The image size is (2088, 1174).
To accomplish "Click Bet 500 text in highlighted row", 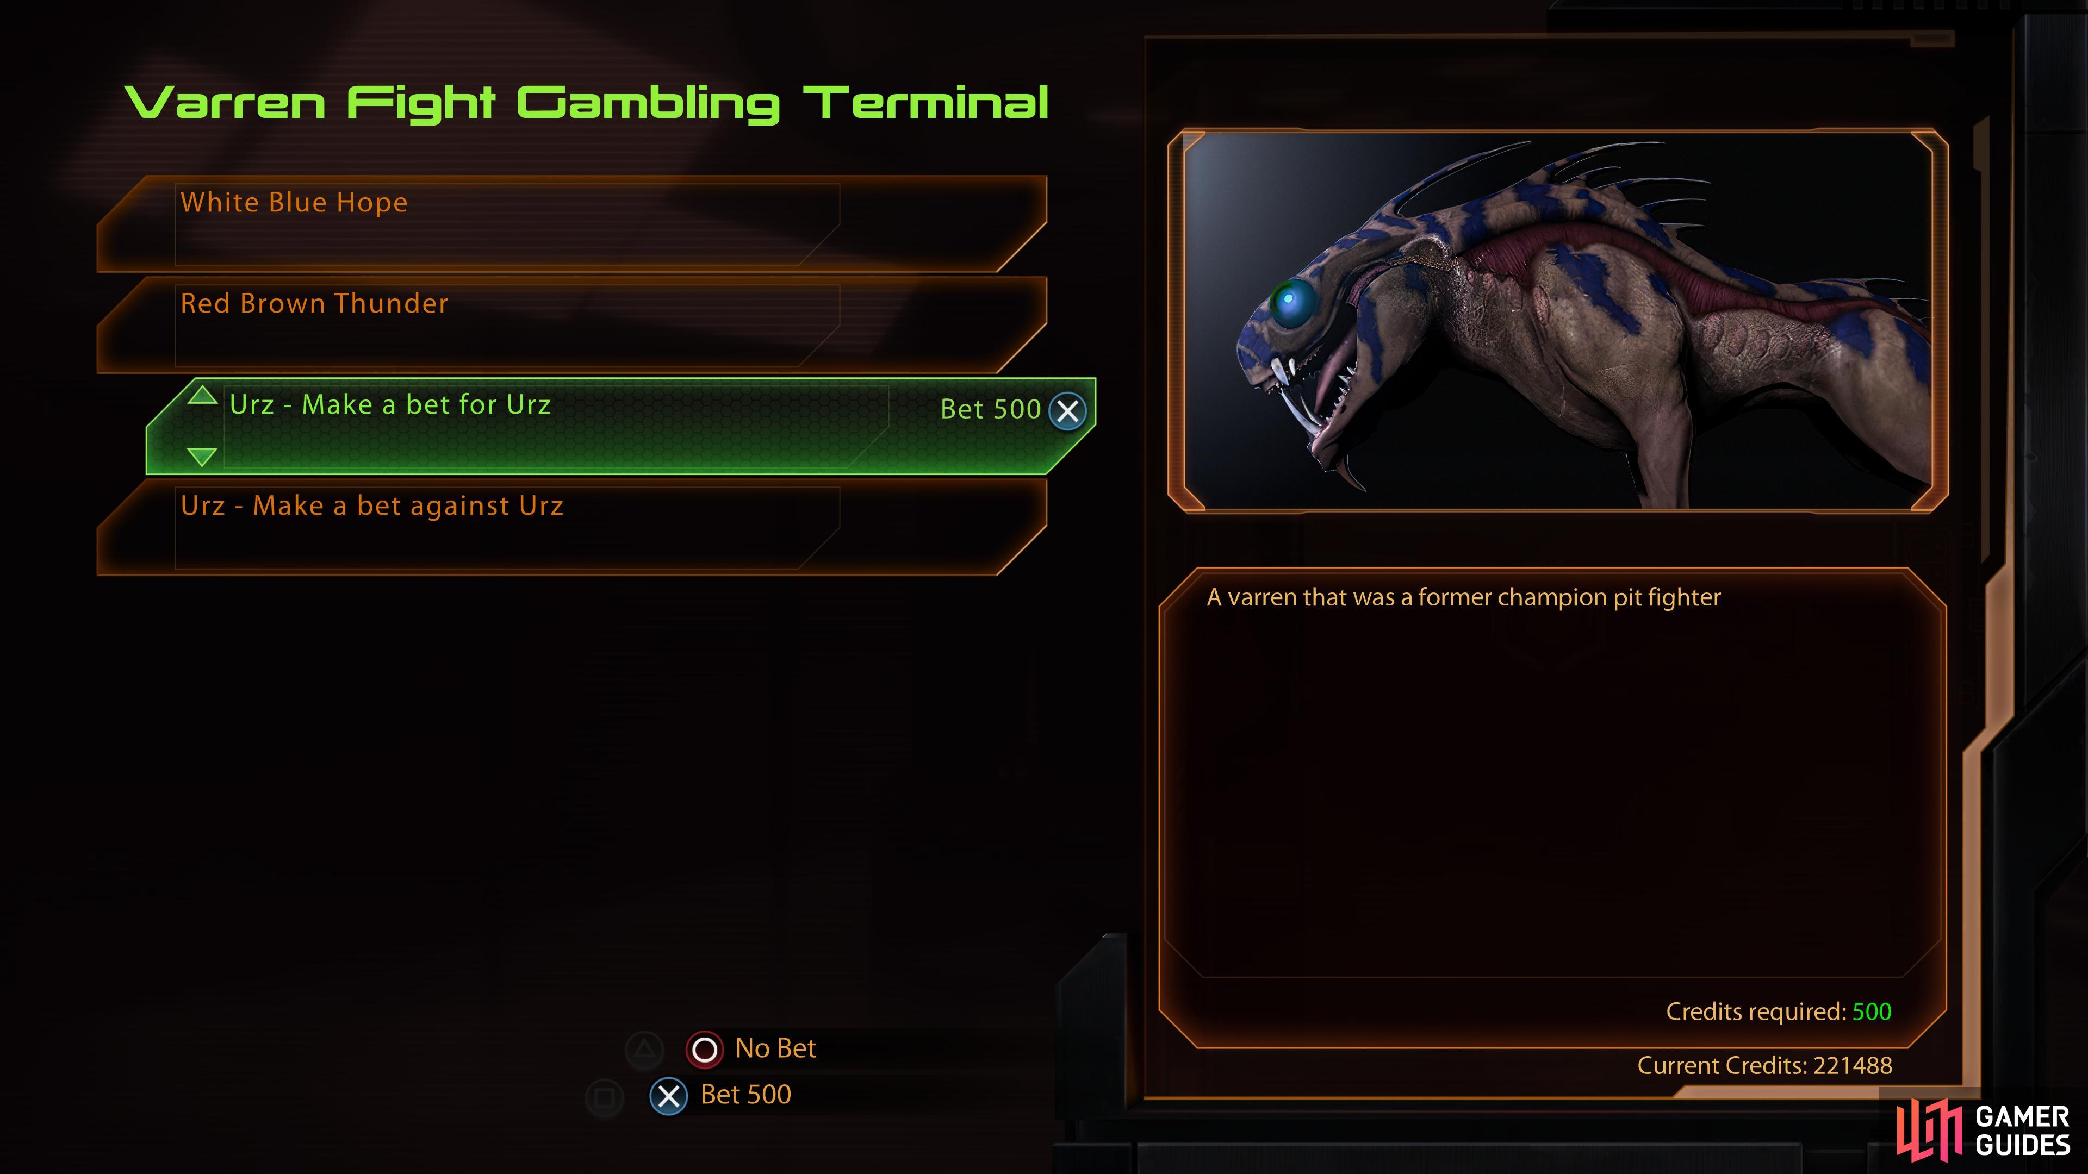I will click(x=991, y=409).
